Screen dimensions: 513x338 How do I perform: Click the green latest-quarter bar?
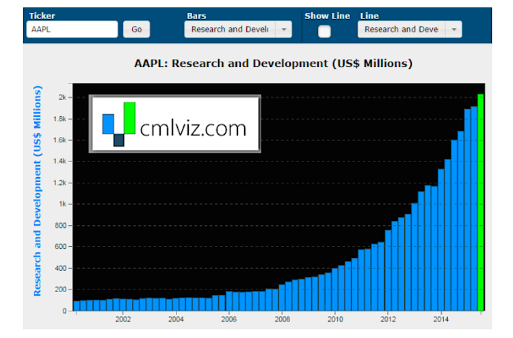(x=481, y=203)
